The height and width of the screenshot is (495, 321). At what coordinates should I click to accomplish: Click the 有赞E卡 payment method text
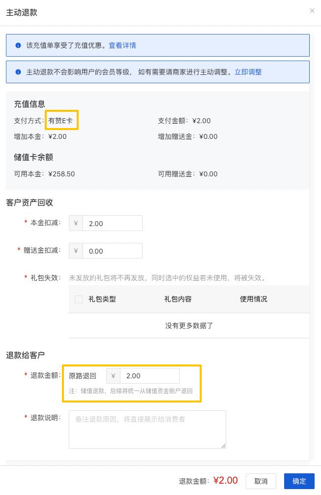coord(60,121)
